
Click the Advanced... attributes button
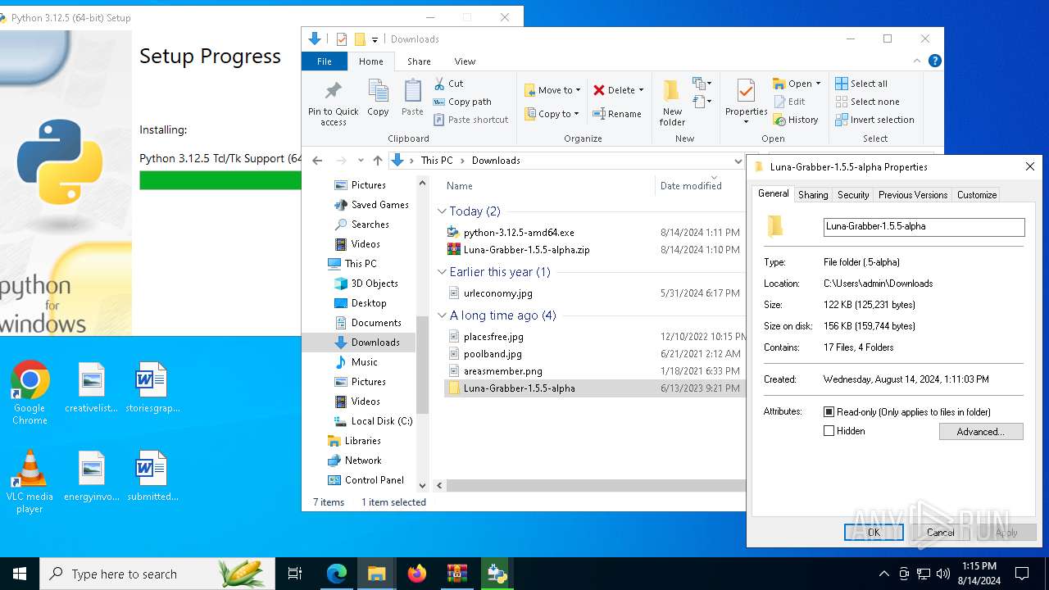point(981,432)
